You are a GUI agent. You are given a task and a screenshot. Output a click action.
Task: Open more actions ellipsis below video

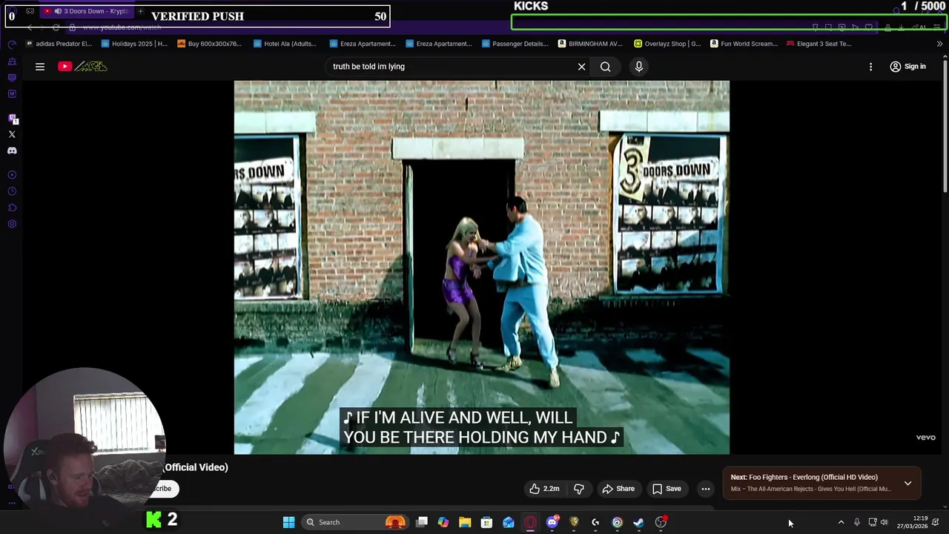click(x=706, y=489)
